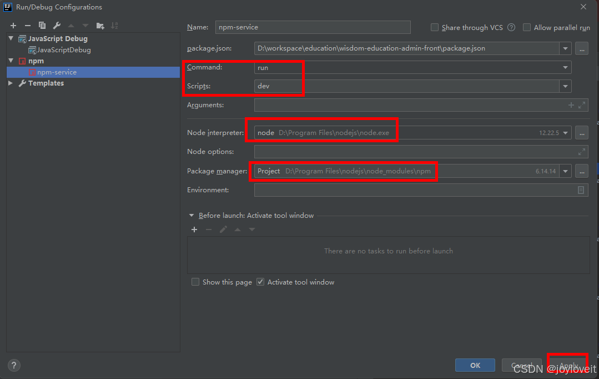Viewport: 599px width, 379px height.
Task: Move configuration down in list toolbar
Action: 85,26
